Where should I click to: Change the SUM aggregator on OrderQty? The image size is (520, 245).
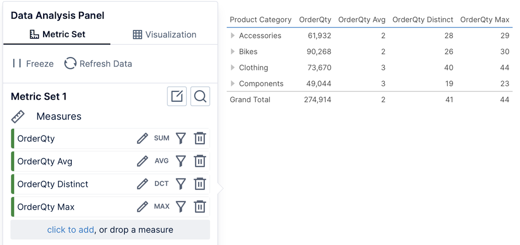click(x=162, y=139)
